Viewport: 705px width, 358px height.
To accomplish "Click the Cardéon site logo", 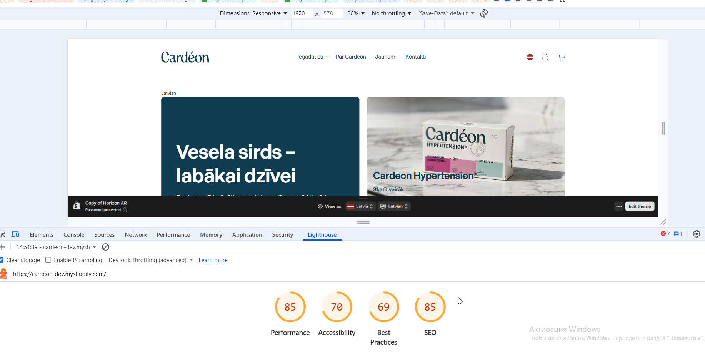I will (x=185, y=57).
